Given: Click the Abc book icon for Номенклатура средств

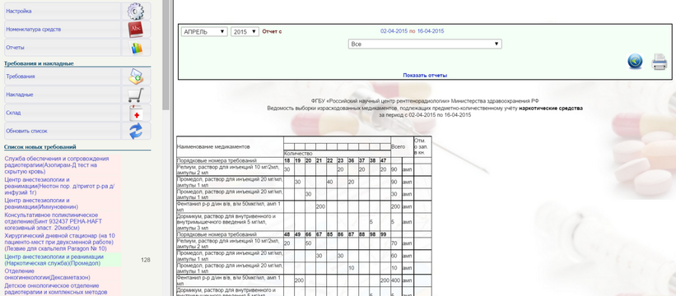Looking at the screenshot, I should [x=135, y=30].
